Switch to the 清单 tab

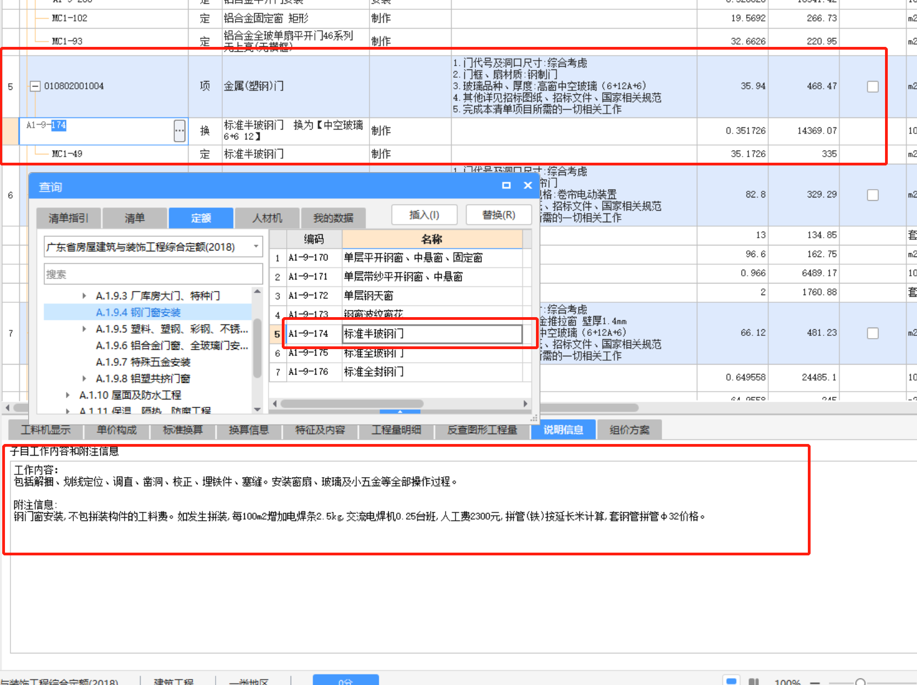click(x=135, y=218)
